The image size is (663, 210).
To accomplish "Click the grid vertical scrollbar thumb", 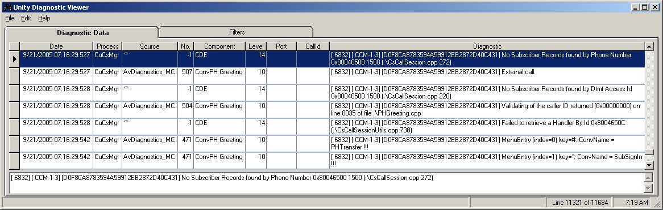I will (649, 153).
